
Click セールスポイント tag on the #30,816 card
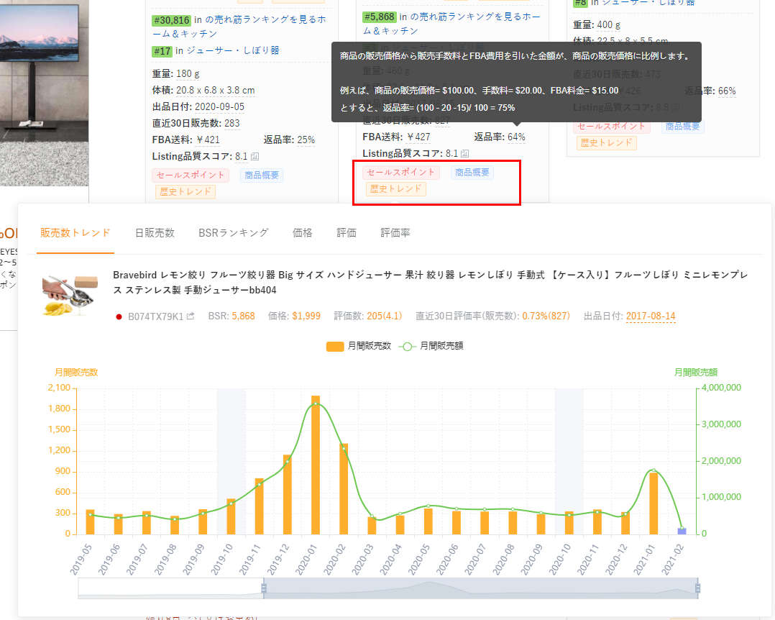190,175
